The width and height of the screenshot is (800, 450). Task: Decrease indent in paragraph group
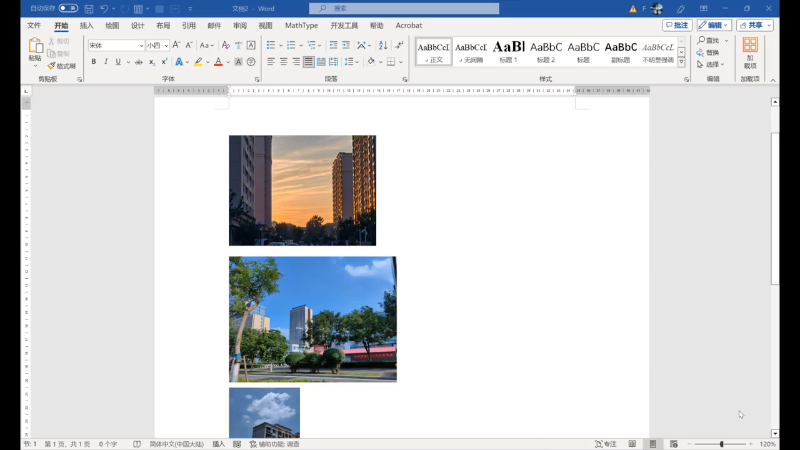(x=333, y=45)
